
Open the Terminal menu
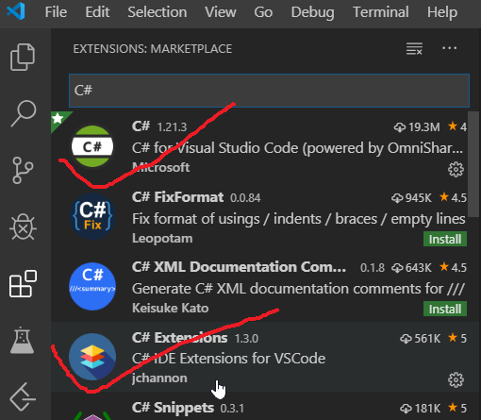[380, 12]
